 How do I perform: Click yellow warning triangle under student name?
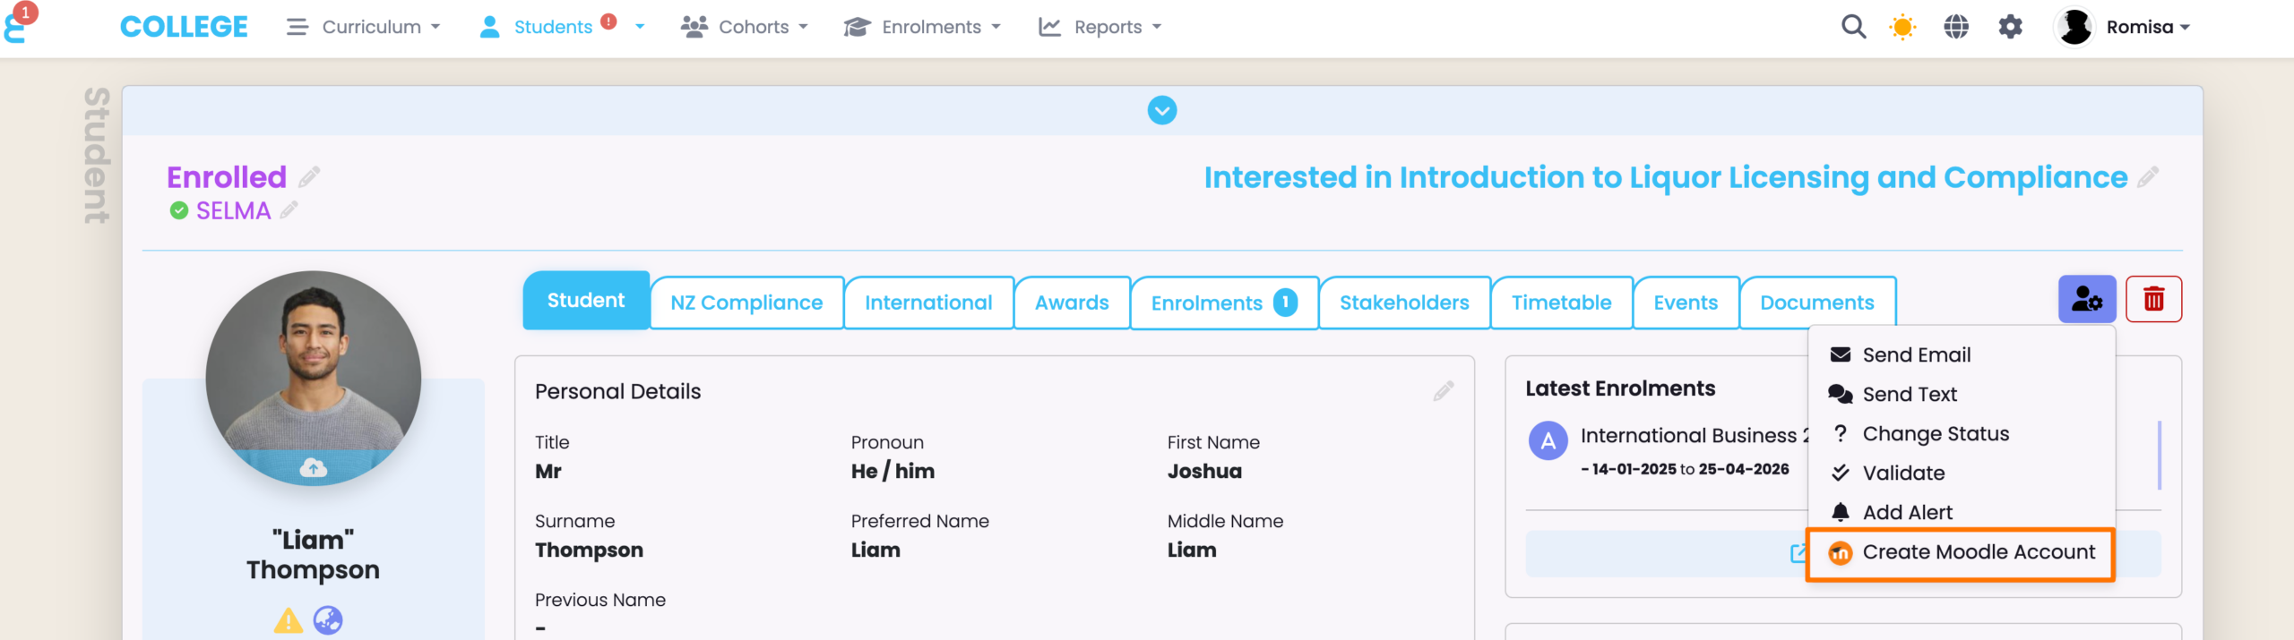coord(288,620)
